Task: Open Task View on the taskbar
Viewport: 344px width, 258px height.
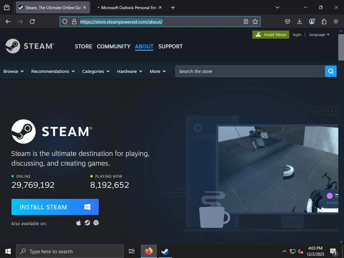Action: pos(132,251)
